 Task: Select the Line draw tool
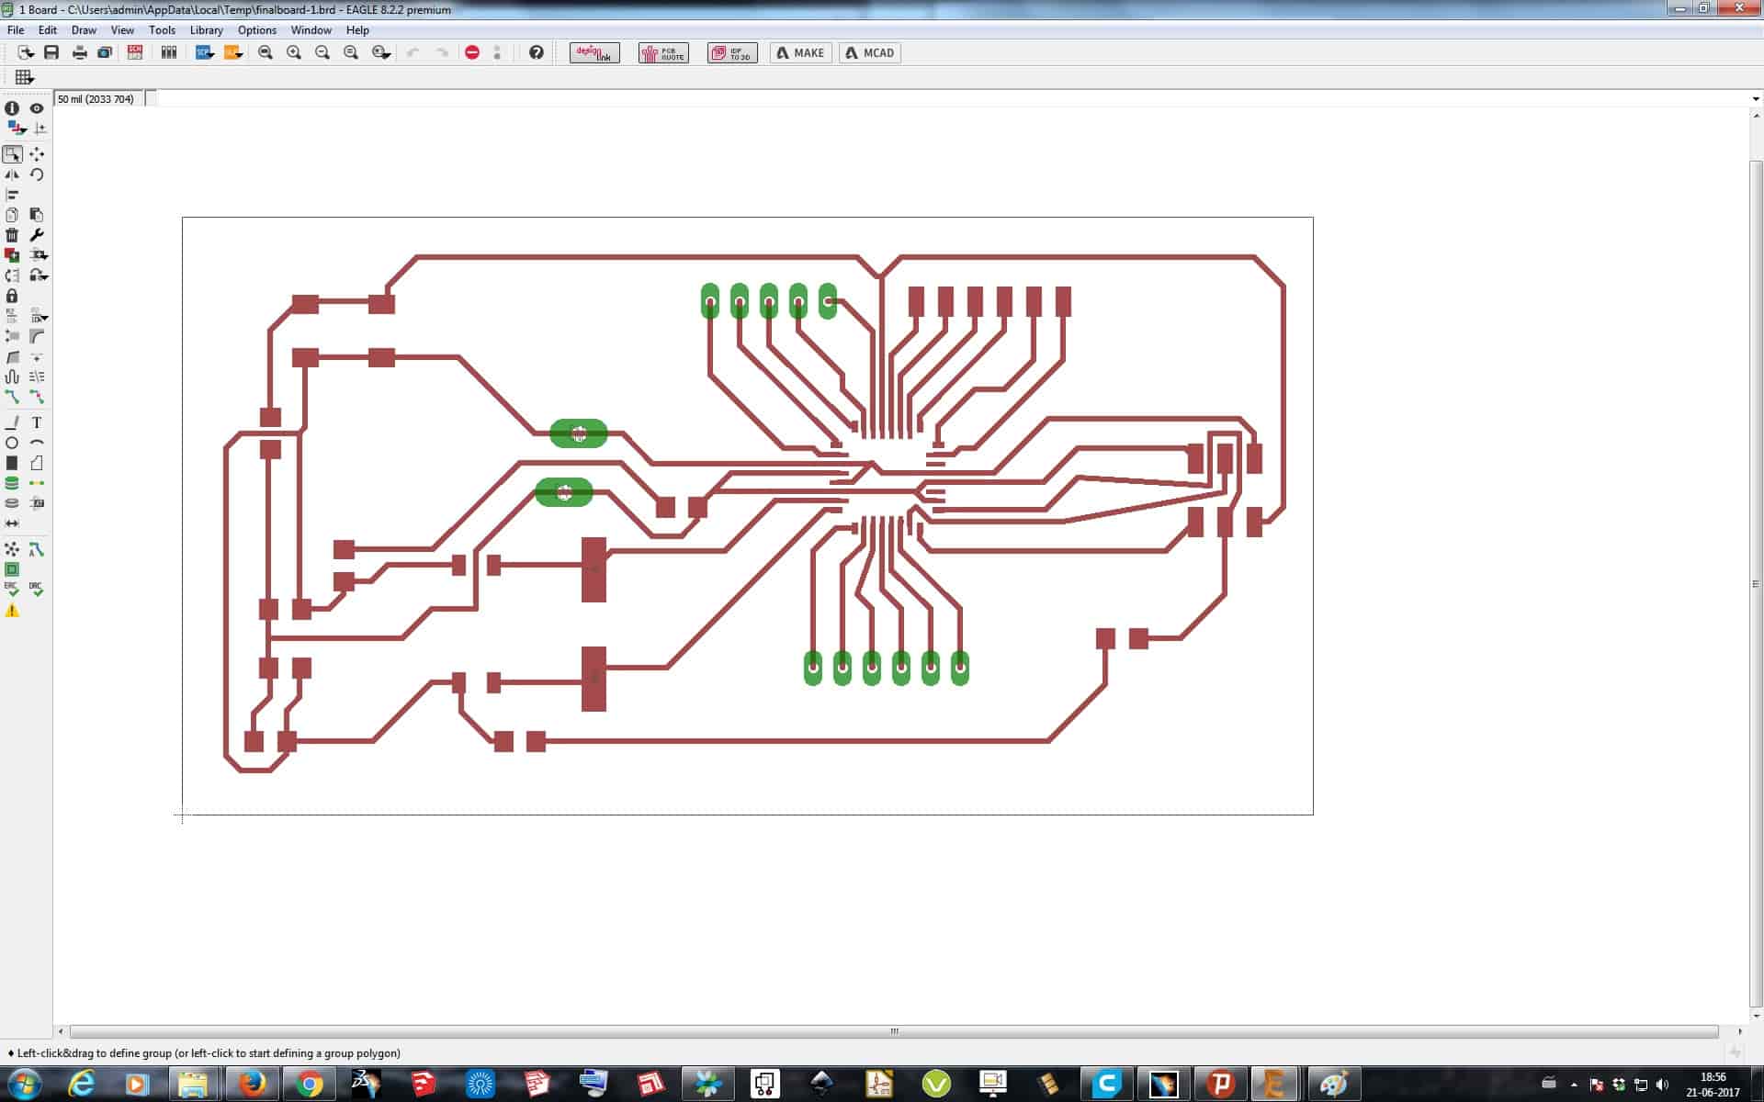[12, 422]
